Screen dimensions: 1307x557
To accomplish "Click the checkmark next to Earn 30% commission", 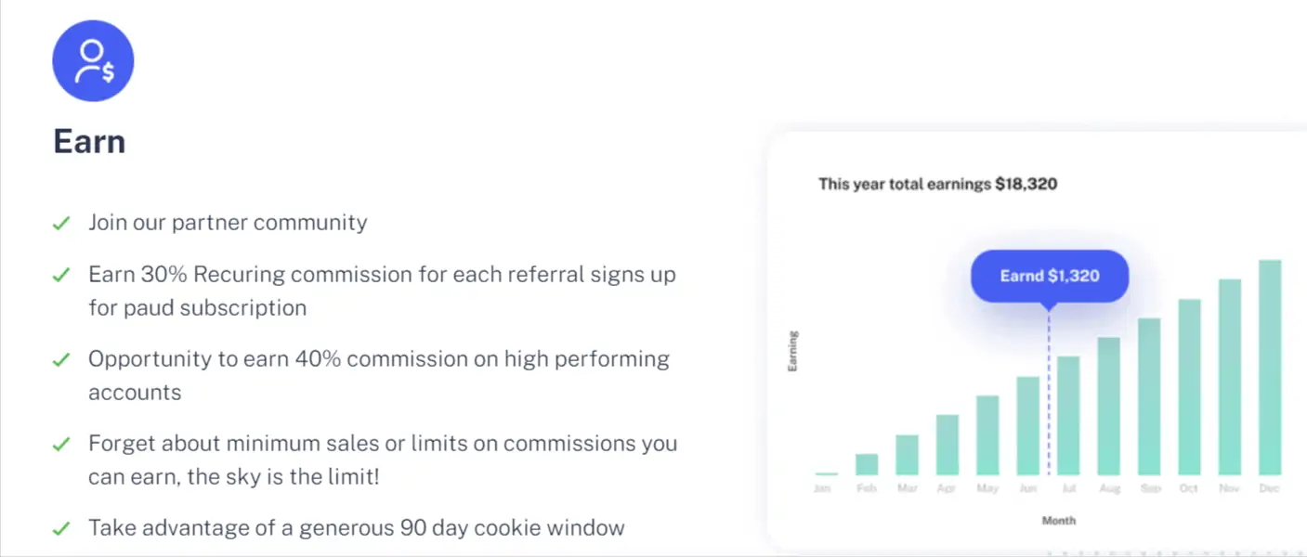I will pyautogui.click(x=61, y=276).
